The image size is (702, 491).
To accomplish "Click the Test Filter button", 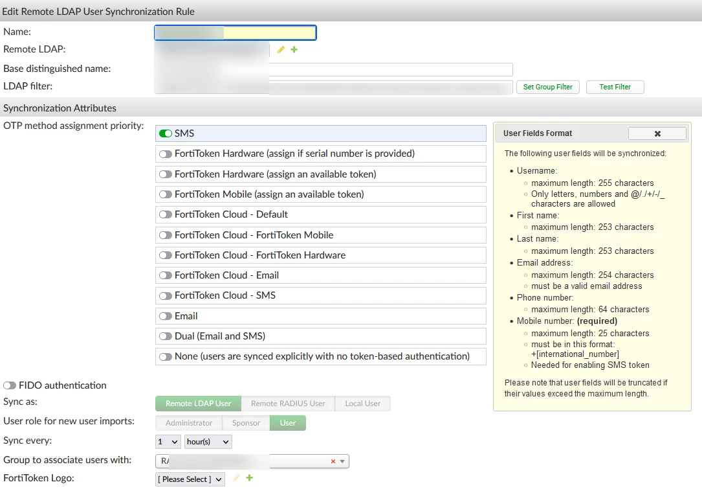I will 615,87.
